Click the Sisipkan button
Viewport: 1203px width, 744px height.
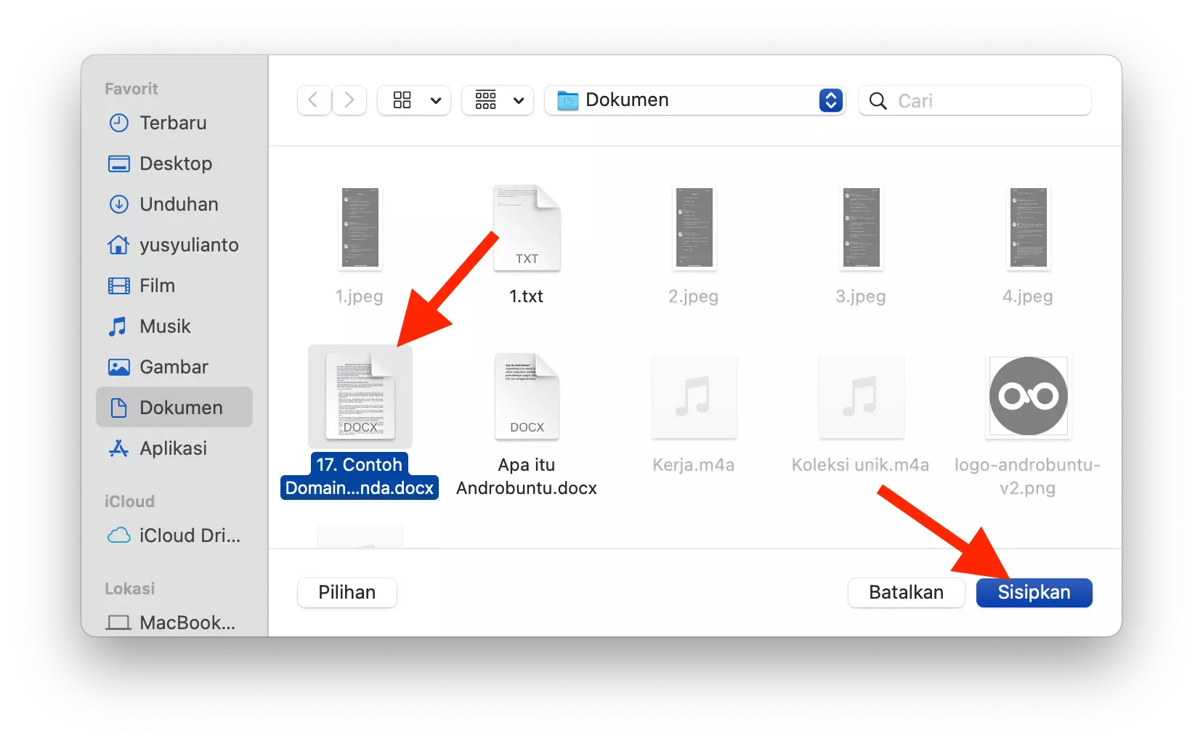(1033, 592)
